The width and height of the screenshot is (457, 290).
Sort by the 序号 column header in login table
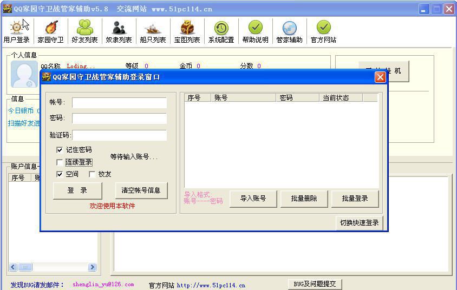coord(197,98)
